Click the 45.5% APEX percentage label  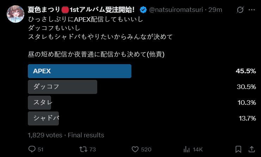point(246,71)
